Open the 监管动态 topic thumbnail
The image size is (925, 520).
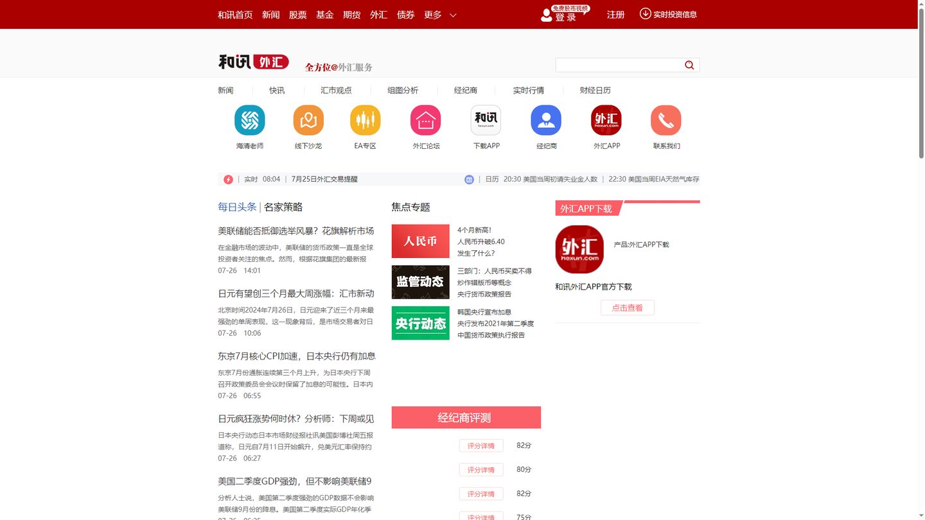[421, 282]
